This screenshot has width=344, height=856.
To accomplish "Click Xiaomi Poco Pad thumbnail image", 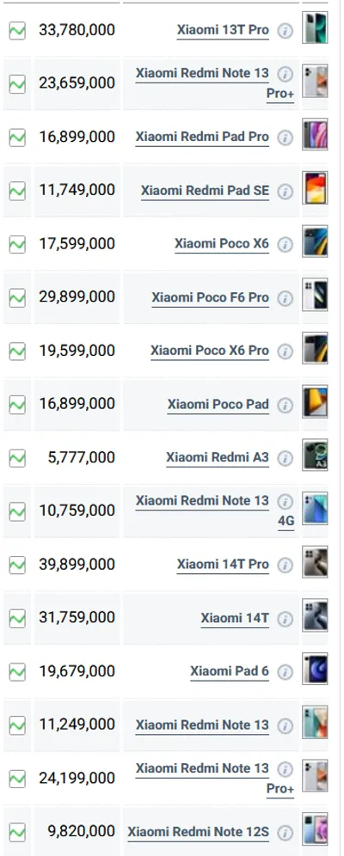I will (x=315, y=402).
